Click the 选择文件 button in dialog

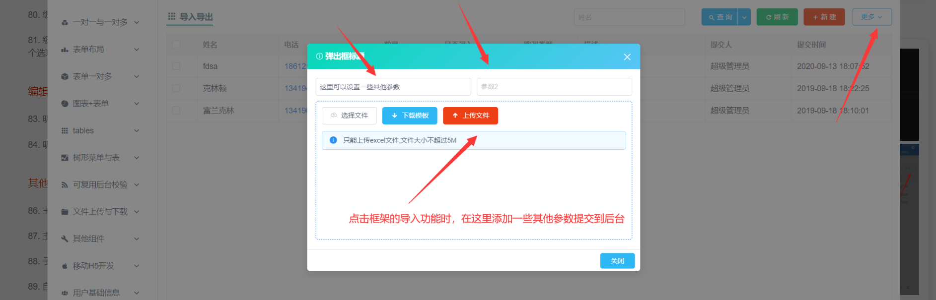tap(349, 116)
